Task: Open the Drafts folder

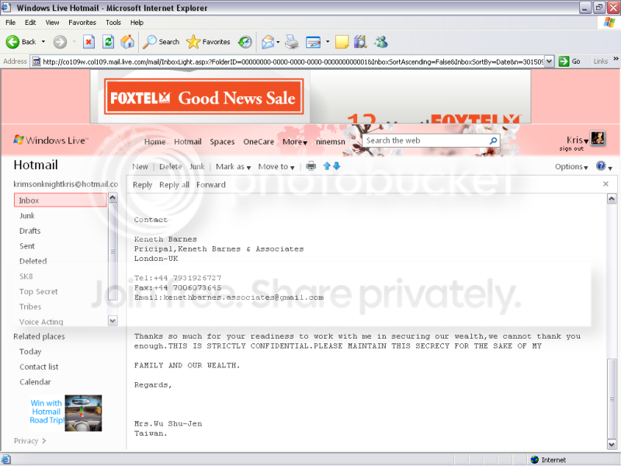Action: [29, 231]
